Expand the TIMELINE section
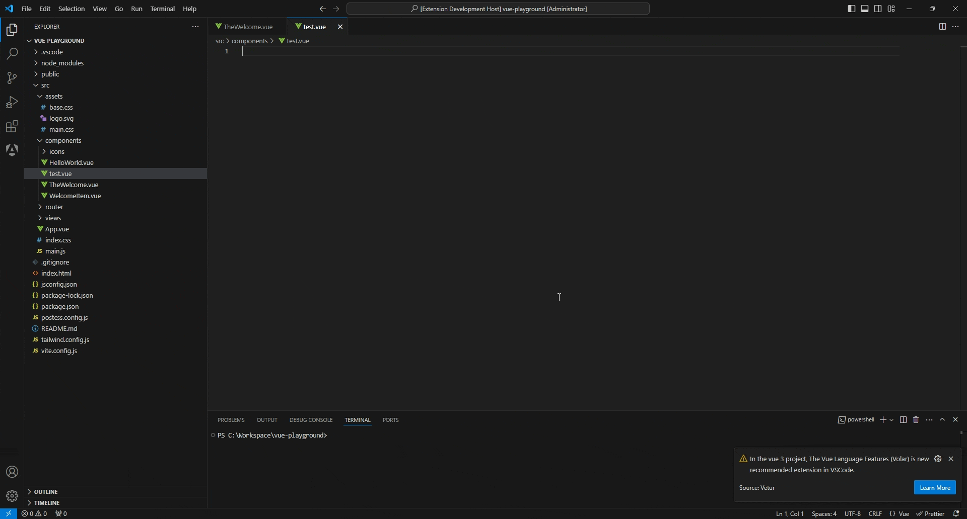This screenshot has width=967, height=519. tap(115, 503)
